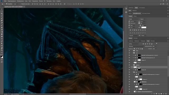The width and height of the screenshot is (169, 95).
Task: Click the foreground color swatch in toolbar
Action: click(x=1, y=56)
